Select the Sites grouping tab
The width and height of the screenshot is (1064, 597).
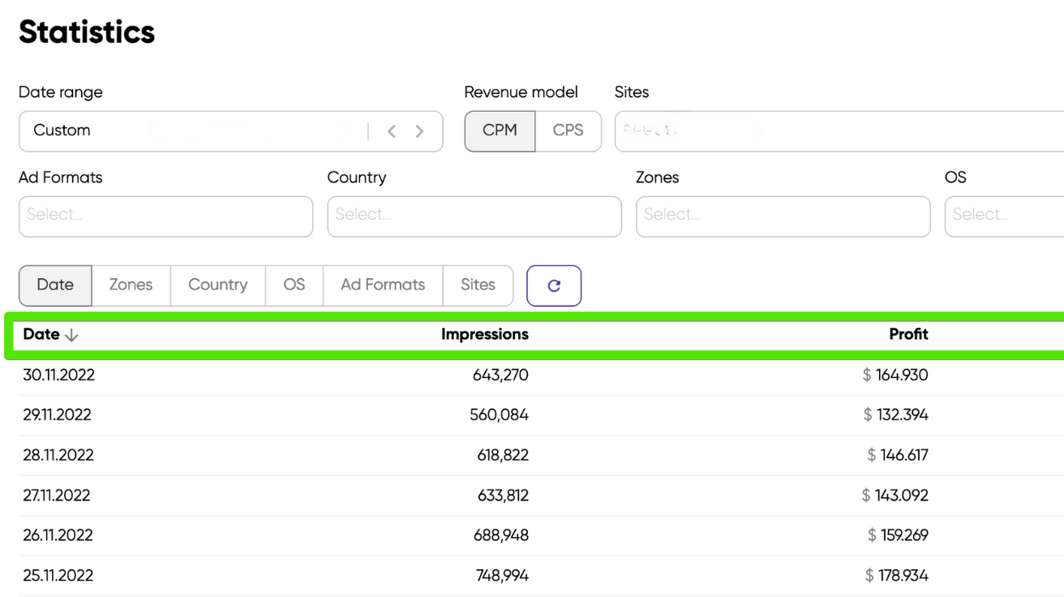point(478,285)
